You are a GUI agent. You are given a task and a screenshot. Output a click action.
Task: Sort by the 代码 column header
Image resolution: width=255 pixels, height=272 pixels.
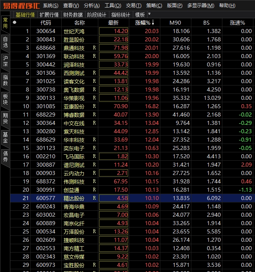[46, 23]
